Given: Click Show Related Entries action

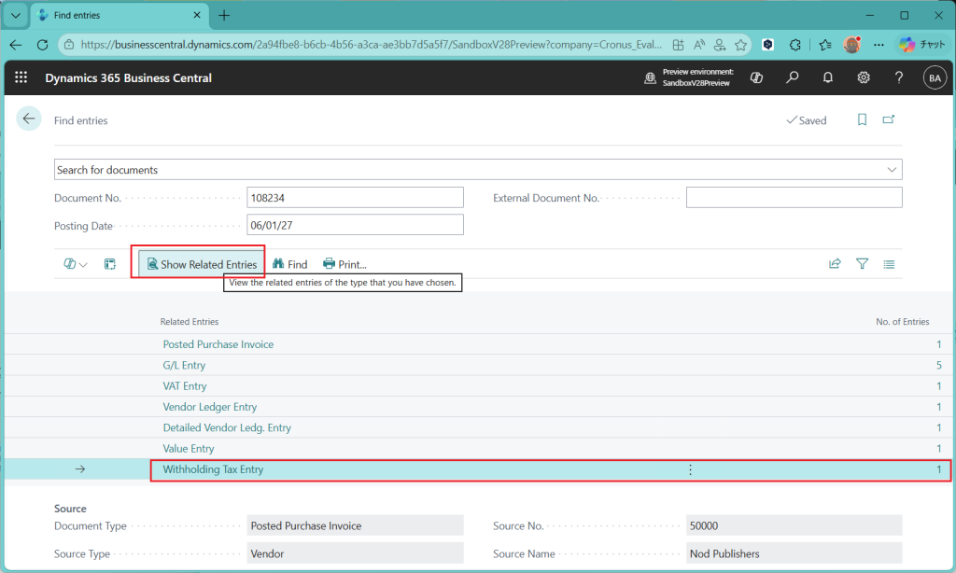Looking at the screenshot, I should pos(201,264).
